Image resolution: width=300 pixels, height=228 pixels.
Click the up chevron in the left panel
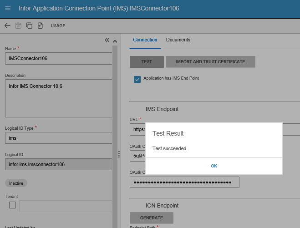pos(115,41)
